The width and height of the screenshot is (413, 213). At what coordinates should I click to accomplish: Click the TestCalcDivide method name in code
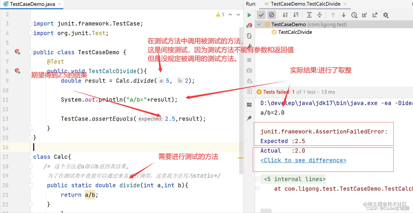[112, 71]
